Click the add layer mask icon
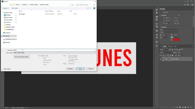Screen dimensions: 195x109 click(180, 107)
